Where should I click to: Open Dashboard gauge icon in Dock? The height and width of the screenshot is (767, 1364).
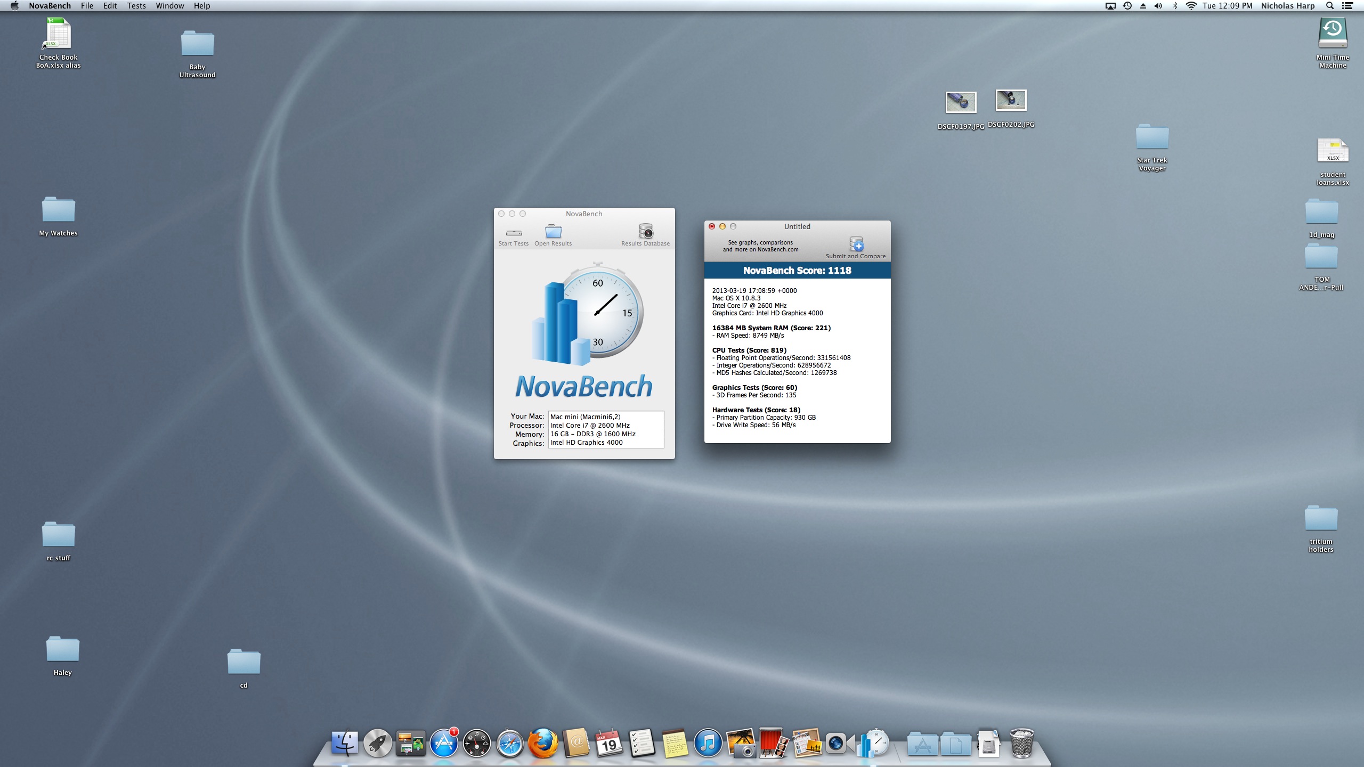477,742
